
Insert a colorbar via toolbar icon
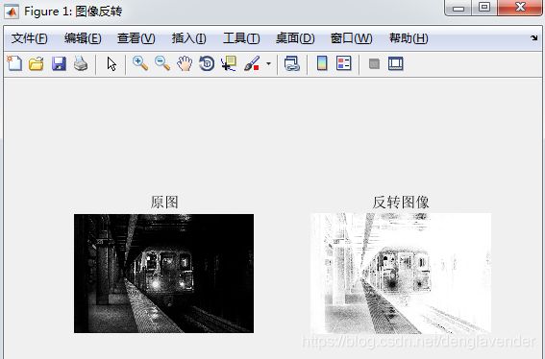322,63
